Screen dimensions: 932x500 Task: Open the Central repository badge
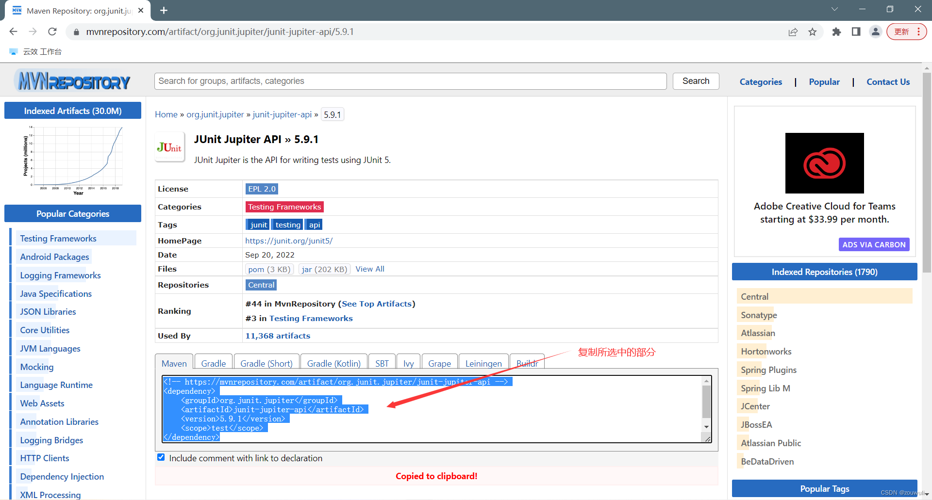pyautogui.click(x=261, y=285)
